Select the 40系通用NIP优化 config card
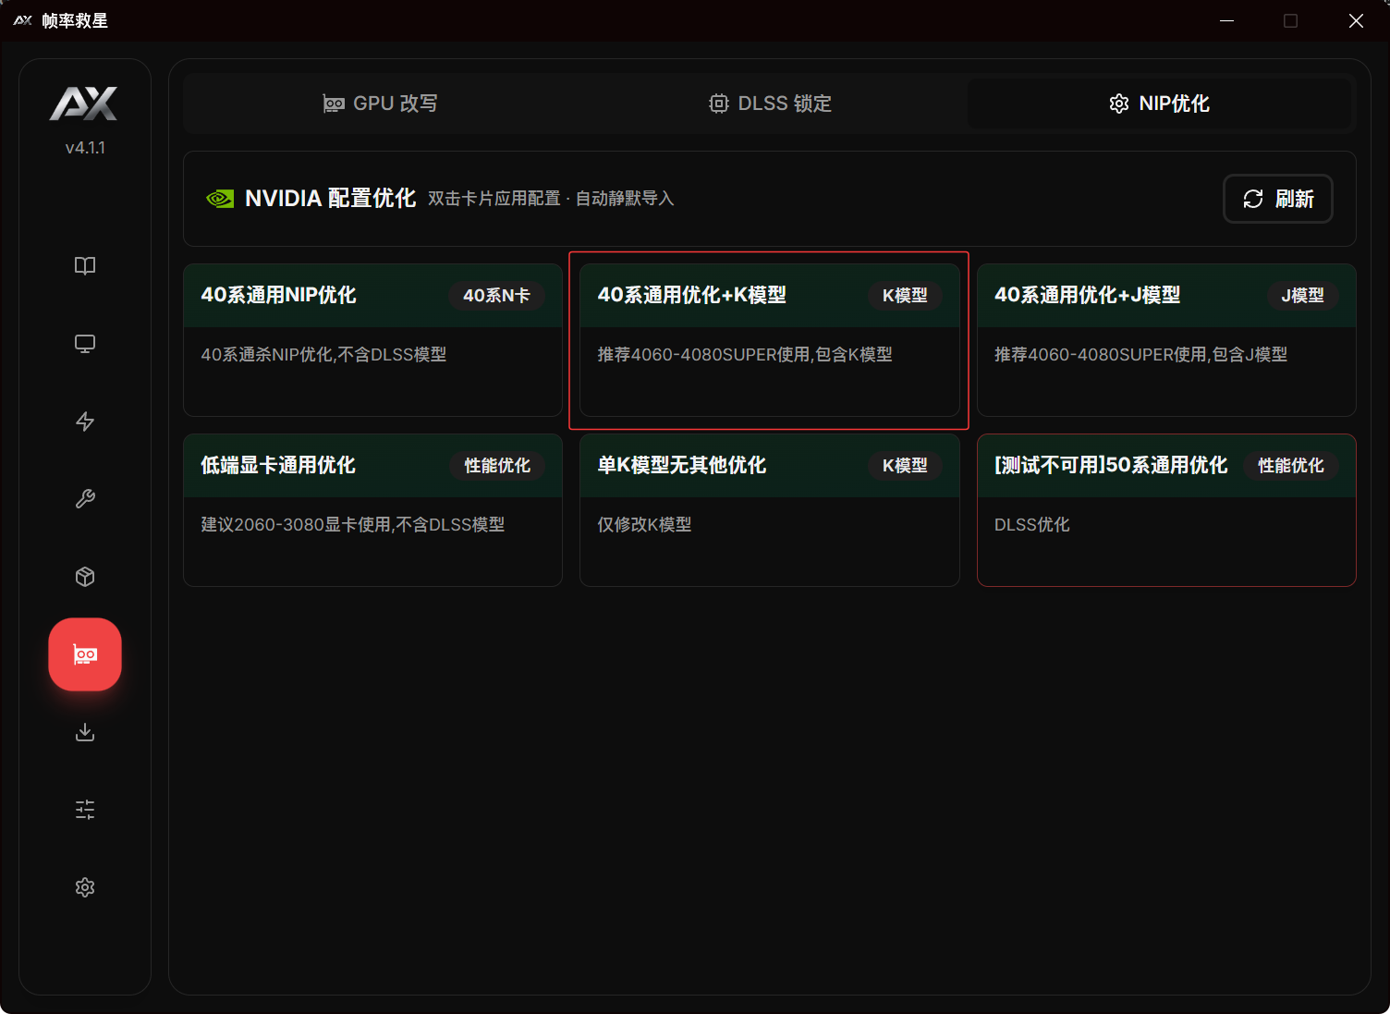Image resolution: width=1390 pixels, height=1014 pixels. pos(372,340)
